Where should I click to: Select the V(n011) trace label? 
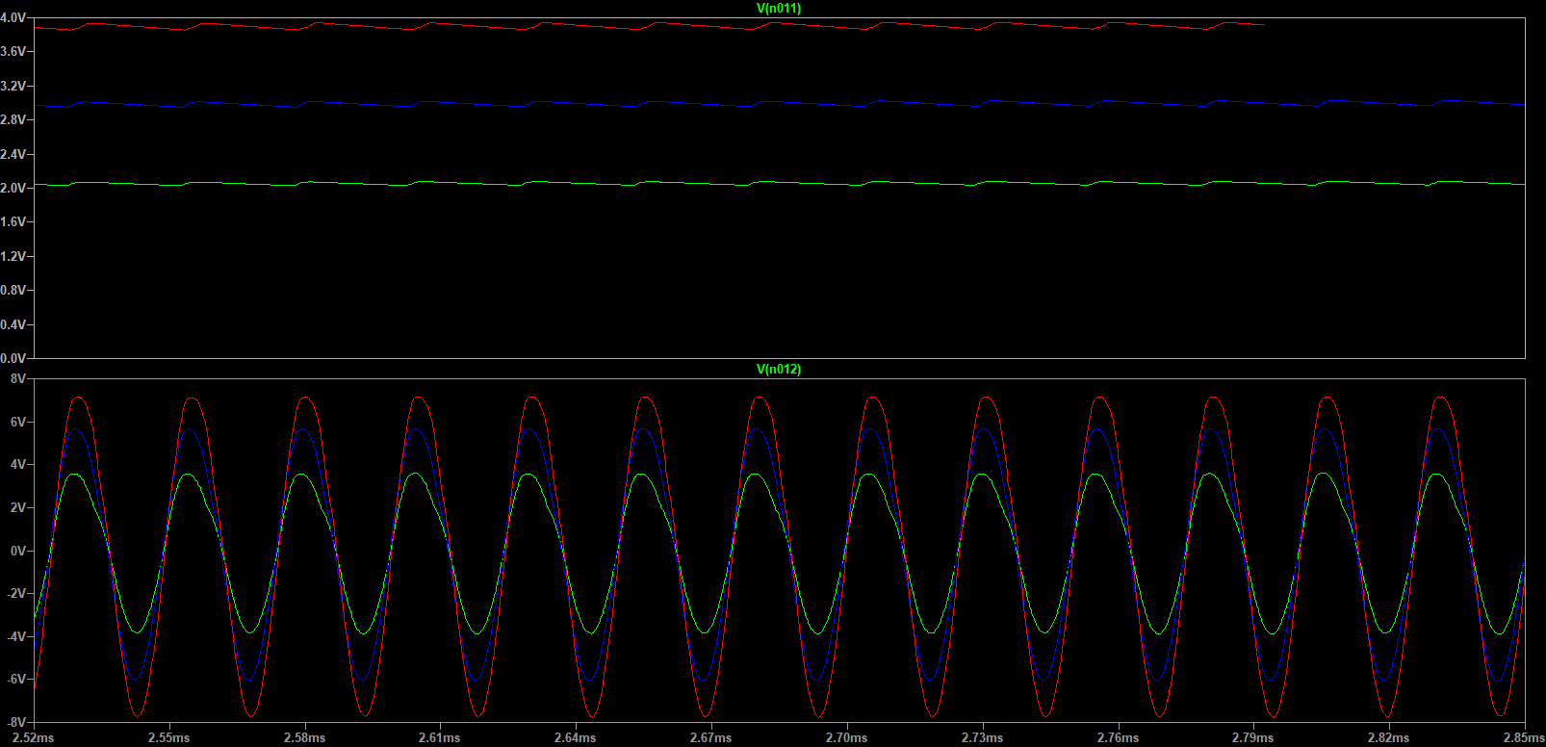[x=779, y=9]
